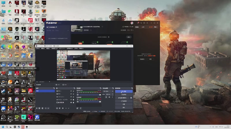This screenshot has width=231, height=129.
Task: Open the Edit menu in OBS
Action: 43,48
